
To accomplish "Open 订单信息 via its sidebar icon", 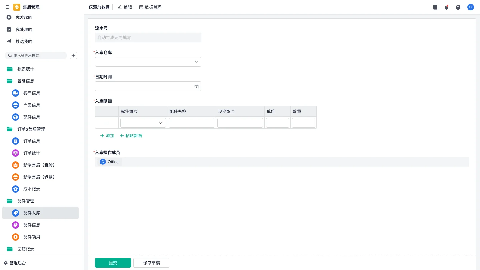I will click(15, 141).
